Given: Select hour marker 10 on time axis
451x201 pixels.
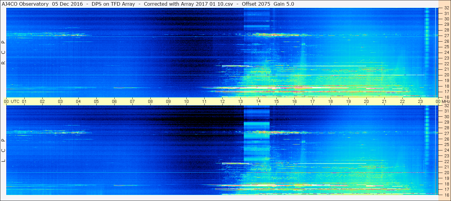Looking at the screenshot, I should click(x=186, y=101).
